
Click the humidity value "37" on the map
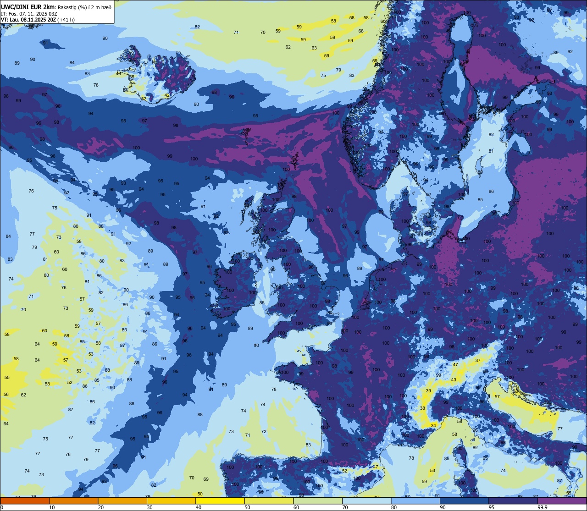(x=478, y=361)
